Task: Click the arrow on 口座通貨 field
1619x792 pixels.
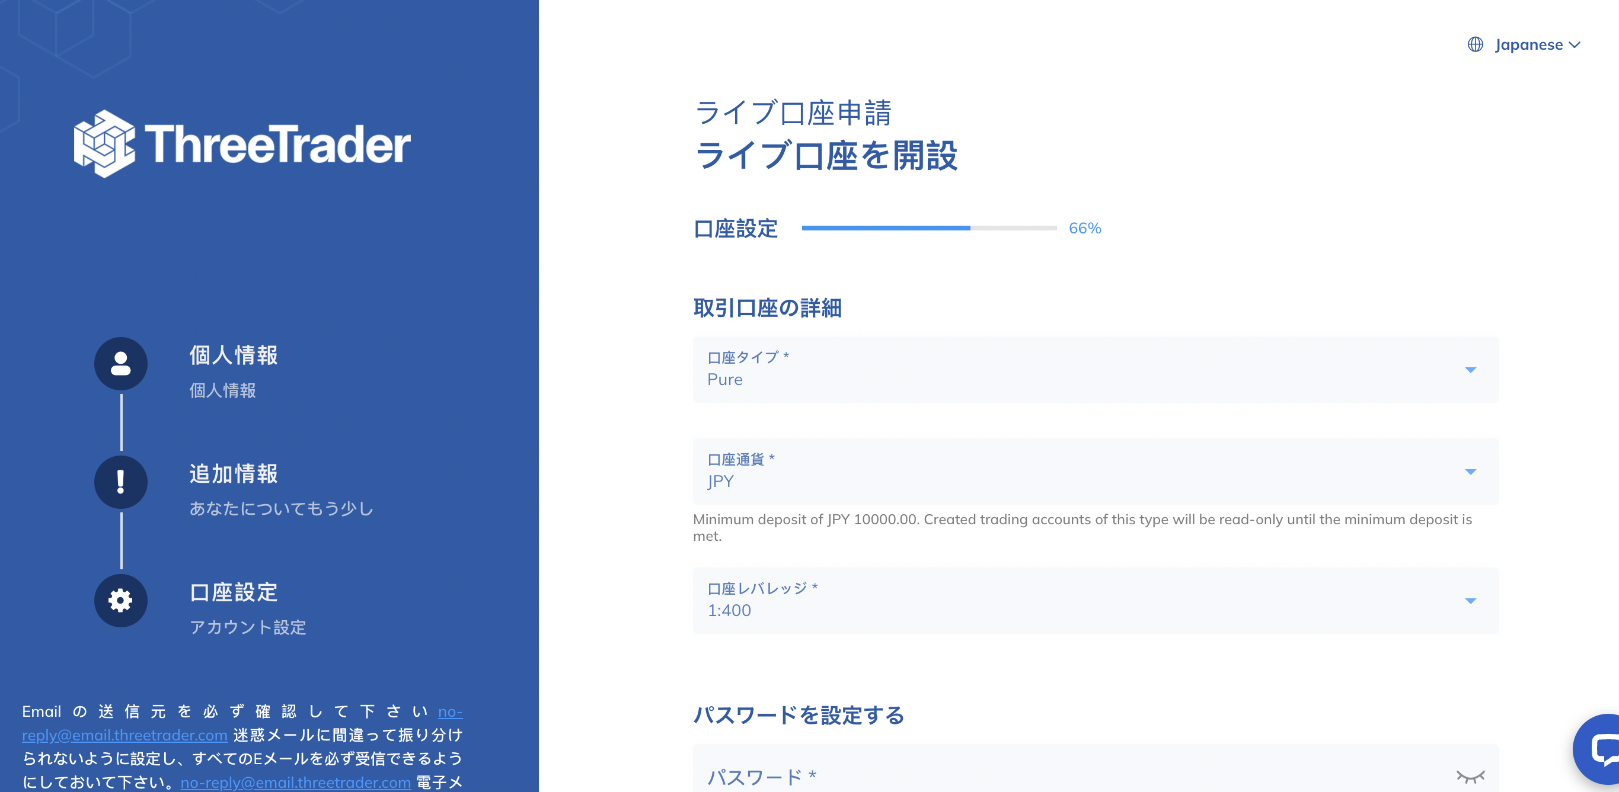Action: 1471,472
